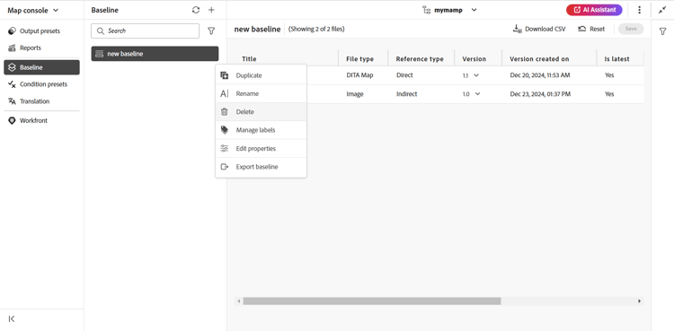Collapse the left sidebar panel

click(12, 318)
